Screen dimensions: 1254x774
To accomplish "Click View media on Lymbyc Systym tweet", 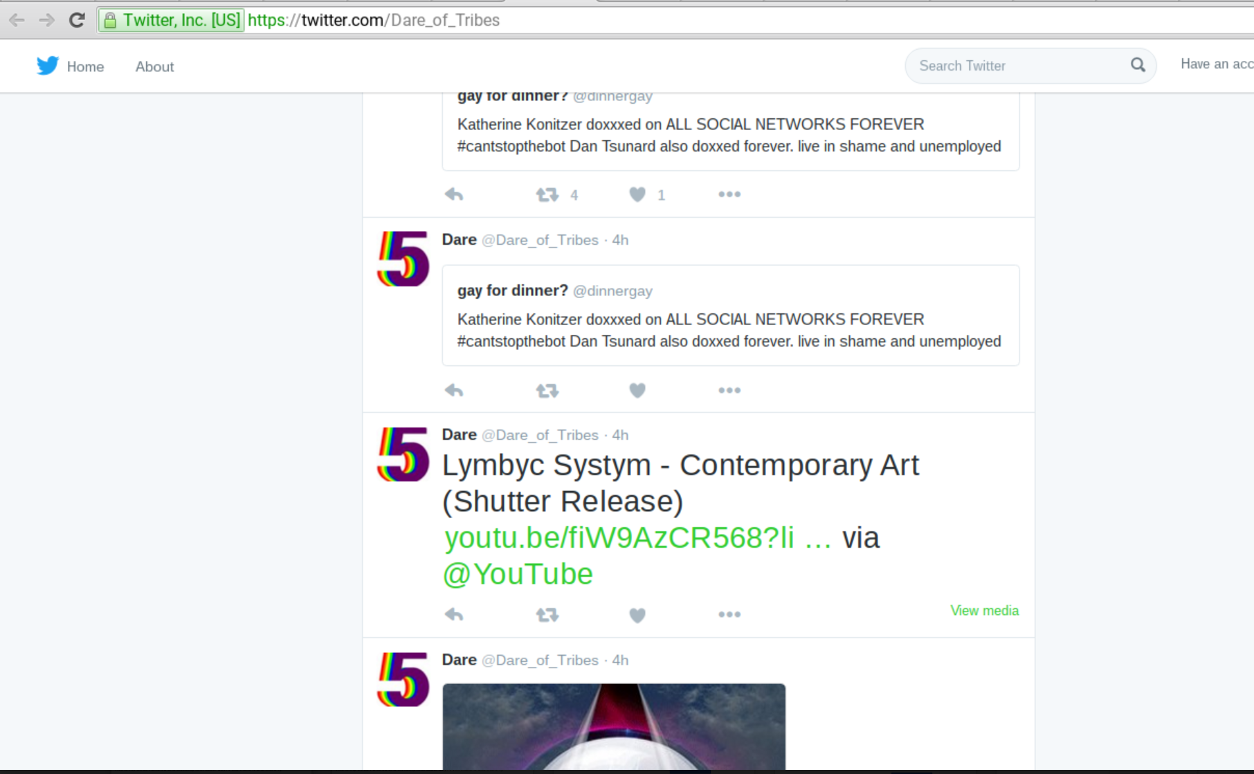I will [x=984, y=611].
